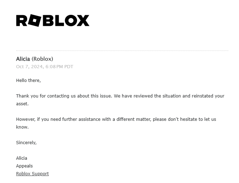239x183 pixels.
Task: Click the Roblox logo at top
Action: 53,20
